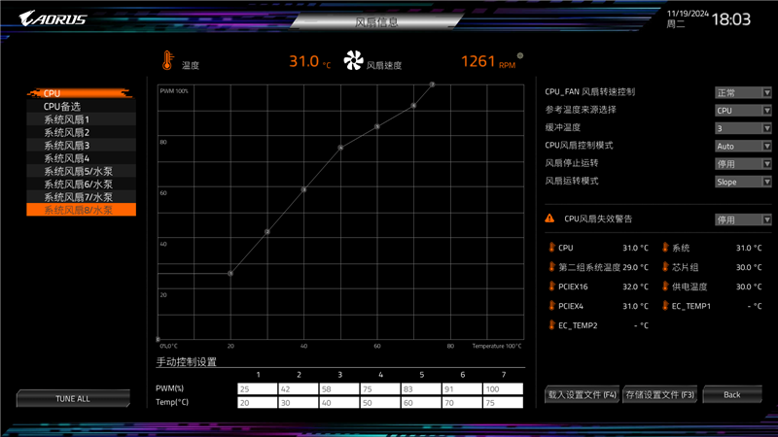This screenshot has width=778, height=437.
Task: Select 系统风扇1 in the fan list
Action: click(x=81, y=119)
